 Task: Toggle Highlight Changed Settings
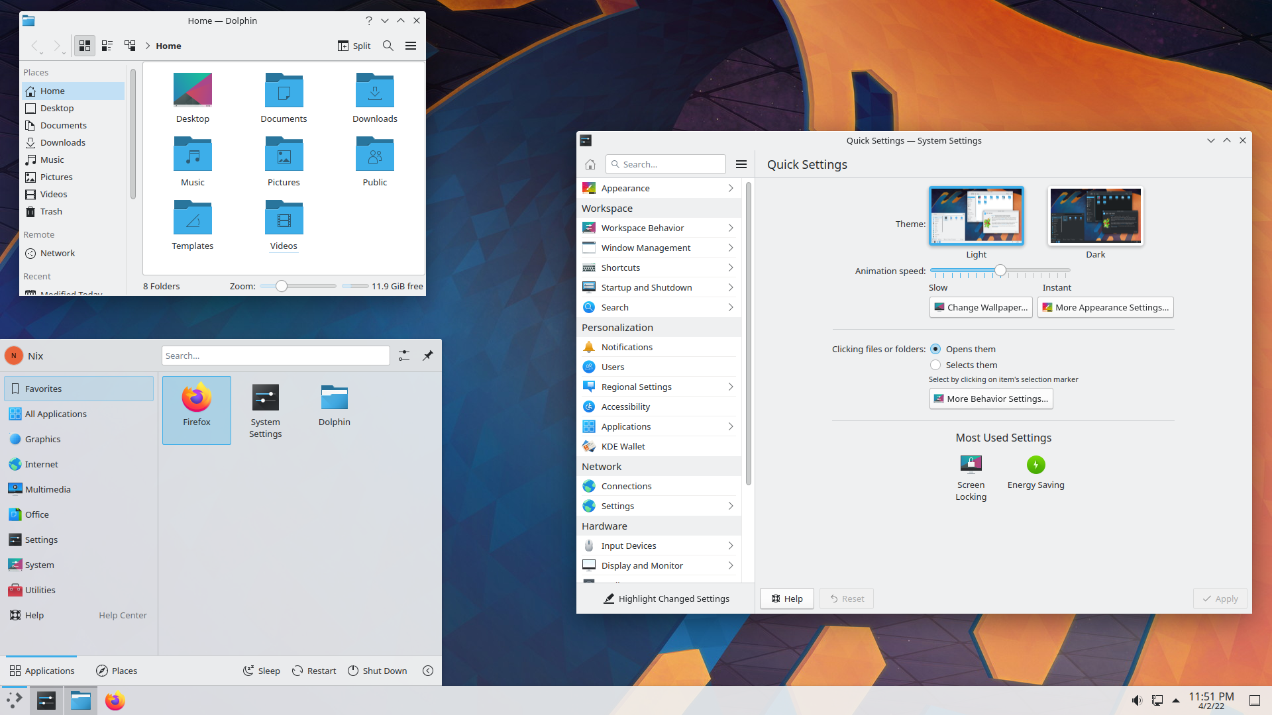pos(666,598)
